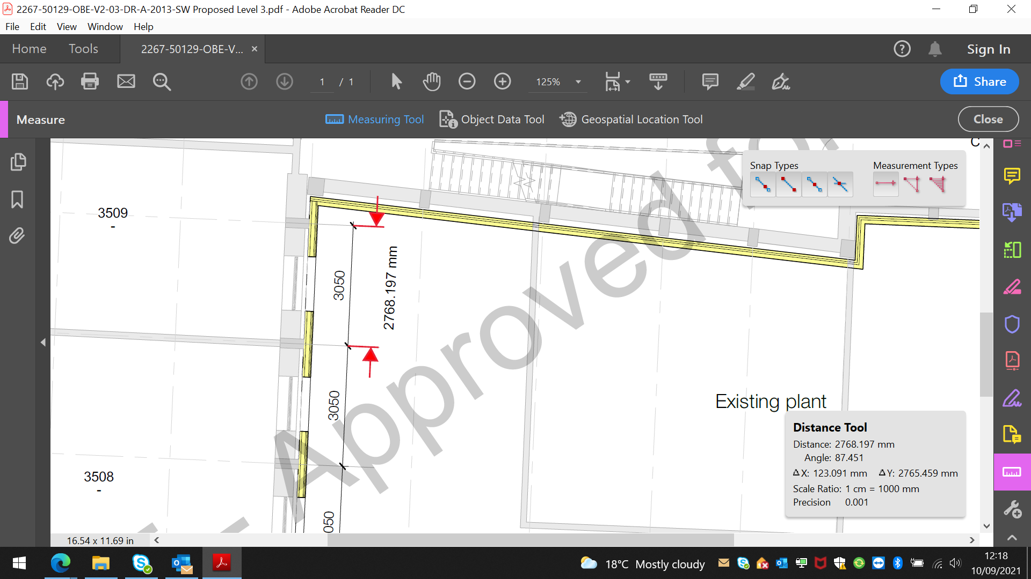Save the PDF document
The width and height of the screenshot is (1031, 579).
coord(19,81)
